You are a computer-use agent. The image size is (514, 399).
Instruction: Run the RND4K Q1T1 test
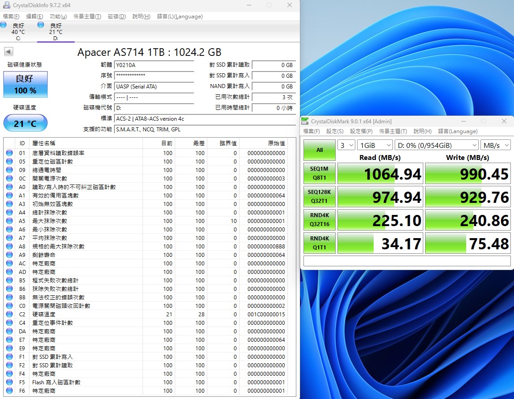point(320,243)
